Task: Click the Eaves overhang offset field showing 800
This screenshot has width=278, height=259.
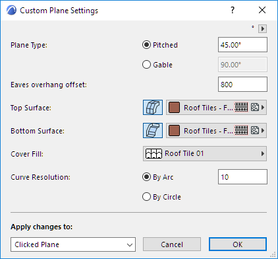Action: coord(242,85)
